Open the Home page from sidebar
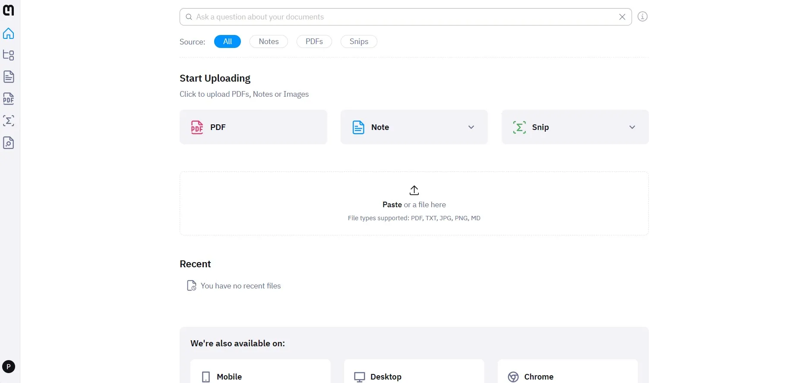806x383 pixels. coord(9,34)
